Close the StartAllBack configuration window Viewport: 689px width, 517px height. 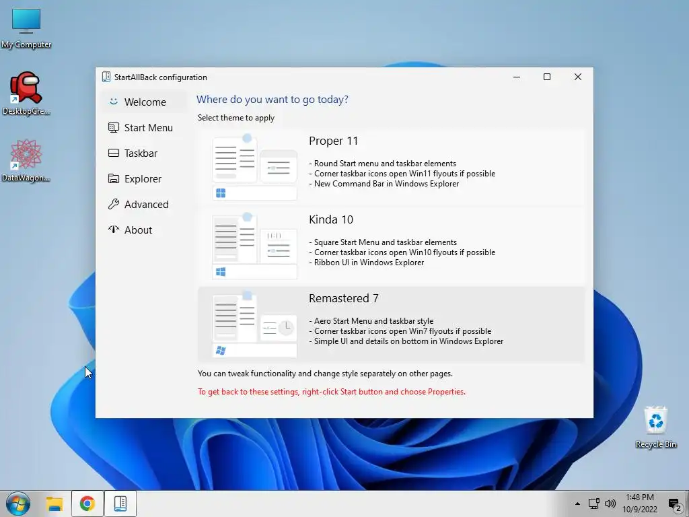(578, 77)
